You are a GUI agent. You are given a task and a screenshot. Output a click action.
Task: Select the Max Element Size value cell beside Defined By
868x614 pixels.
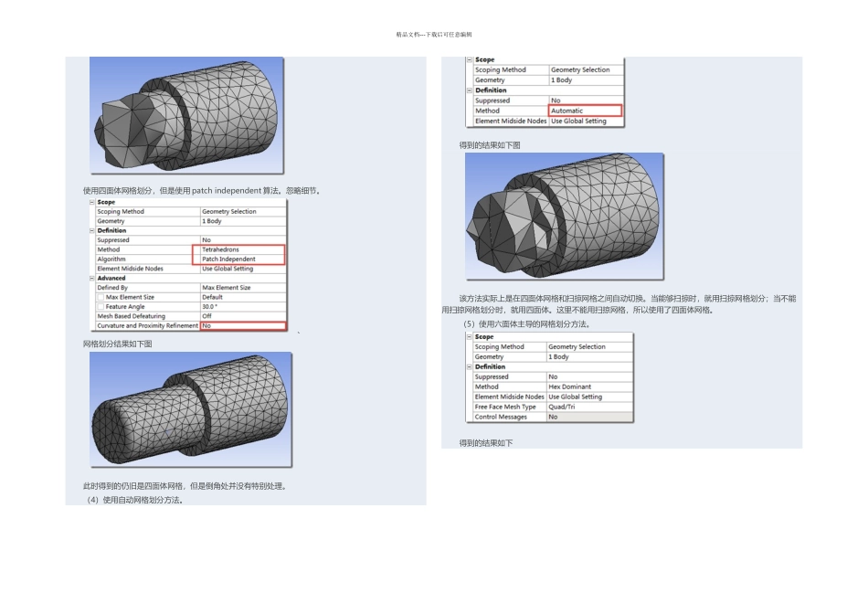243,288
